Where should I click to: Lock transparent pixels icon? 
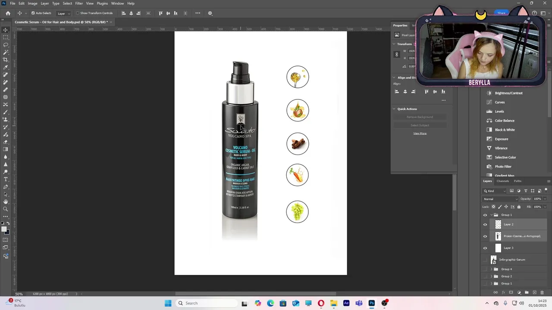point(493,207)
